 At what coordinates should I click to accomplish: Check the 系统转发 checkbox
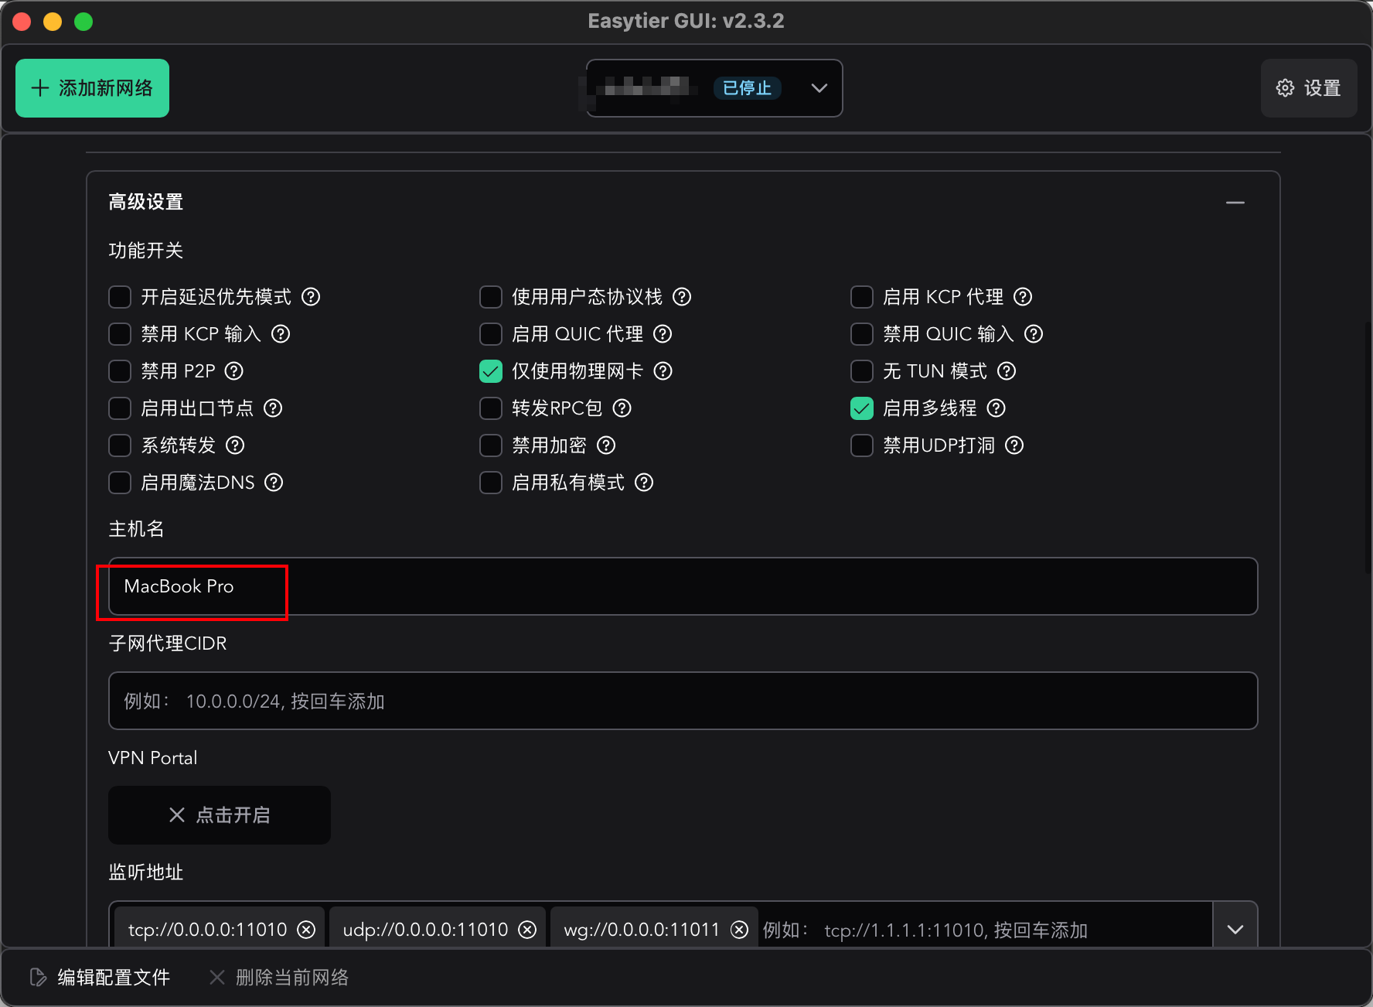pyautogui.click(x=119, y=445)
